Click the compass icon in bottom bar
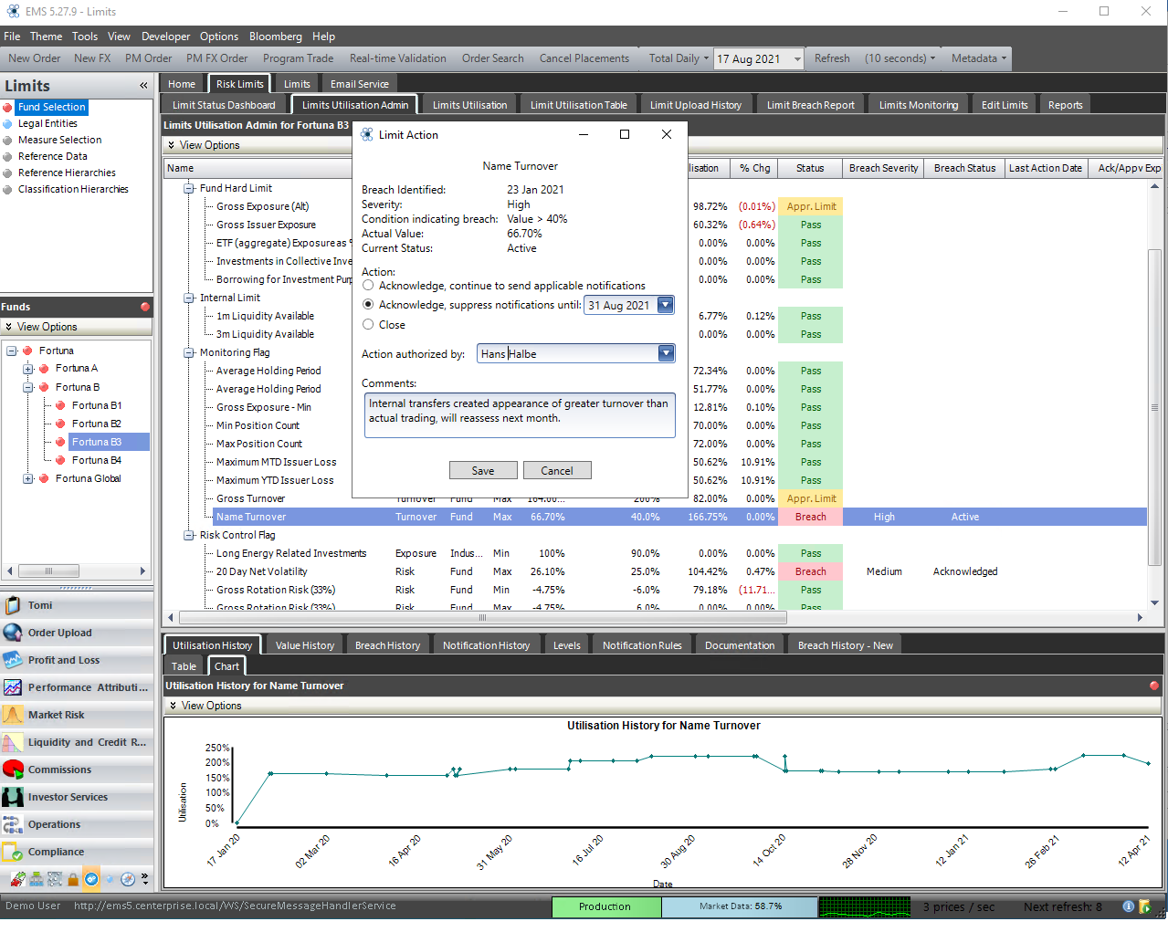This screenshot has width=1168, height=932. click(x=128, y=880)
